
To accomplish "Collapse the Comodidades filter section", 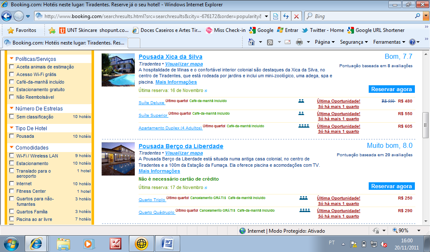I will pyautogui.click(x=12, y=148).
